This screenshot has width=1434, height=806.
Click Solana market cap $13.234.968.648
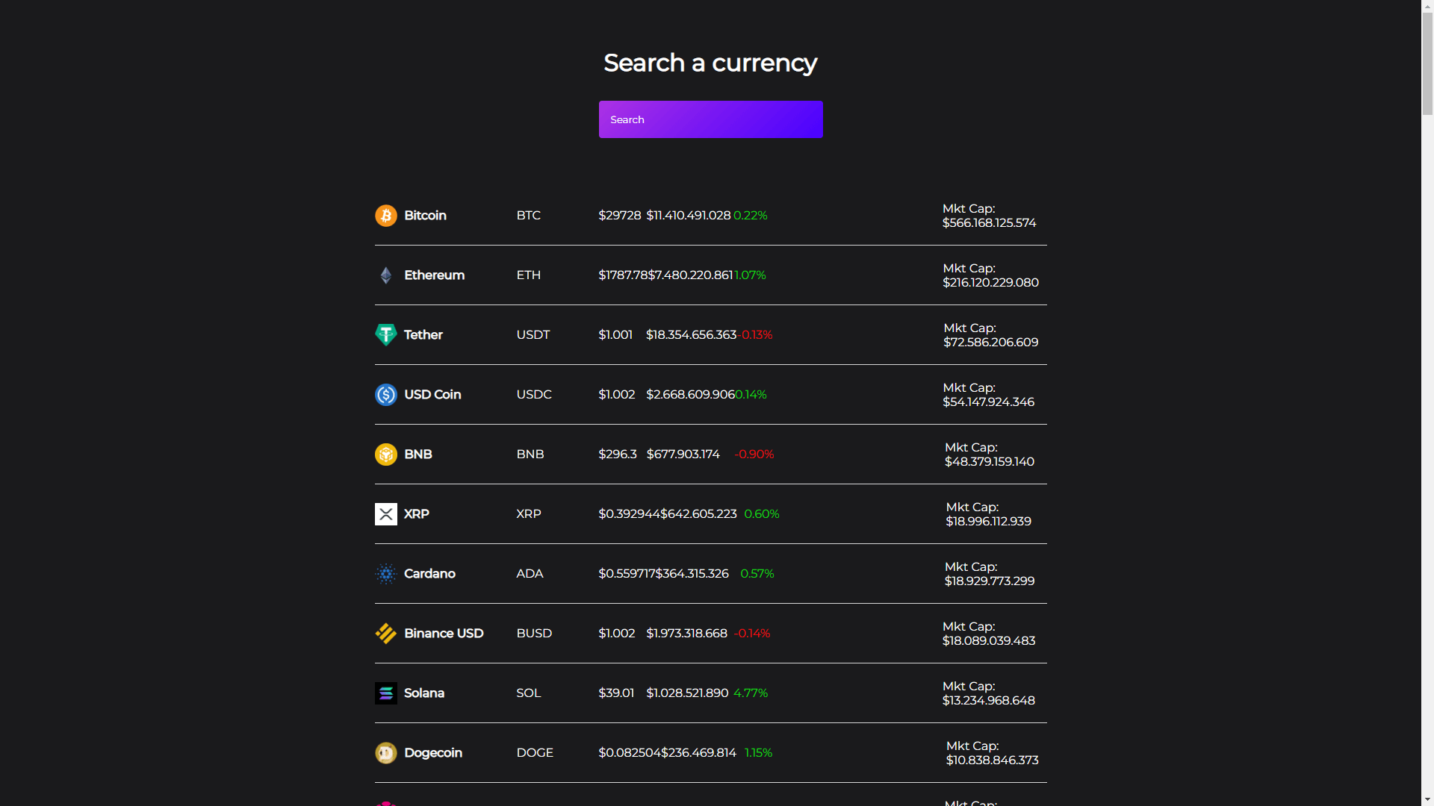tap(988, 701)
